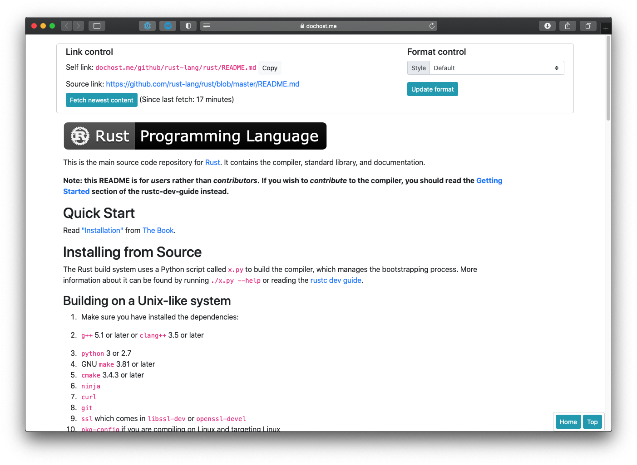
Task: Follow the Rust link in the intro
Action: tap(212, 162)
